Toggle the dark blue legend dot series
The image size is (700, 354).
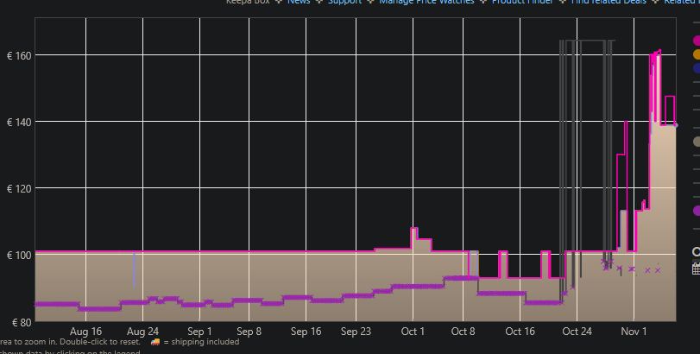(x=697, y=68)
